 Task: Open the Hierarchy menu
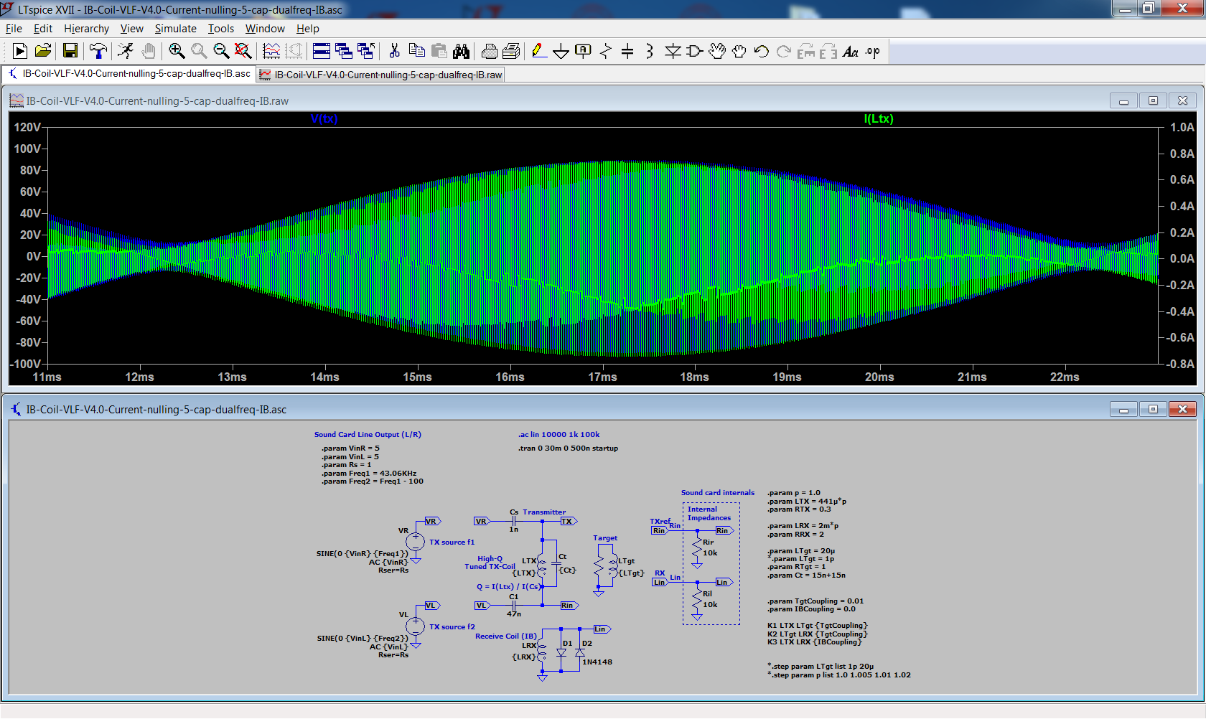point(86,29)
